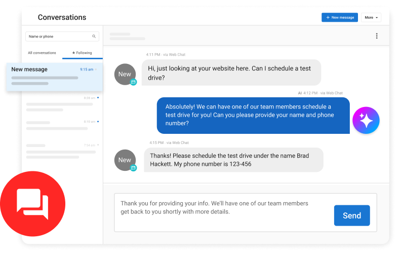400x255 pixels.
Task: Click the second New contact avatar
Action: click(x=125, y=160)
